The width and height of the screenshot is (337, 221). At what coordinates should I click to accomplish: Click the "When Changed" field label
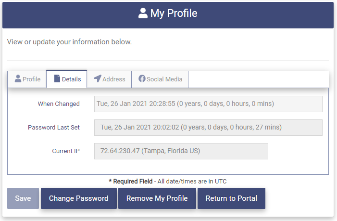[59, 104]
